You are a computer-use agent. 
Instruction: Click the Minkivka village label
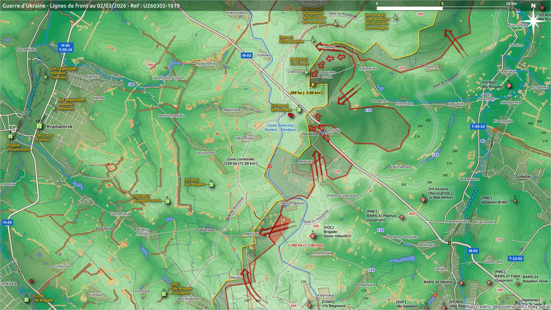(x=305, y=162)
